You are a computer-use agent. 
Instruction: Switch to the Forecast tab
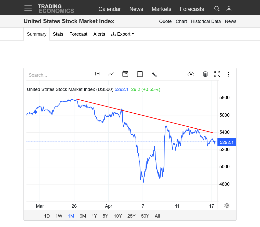click(x=78, y=34)
